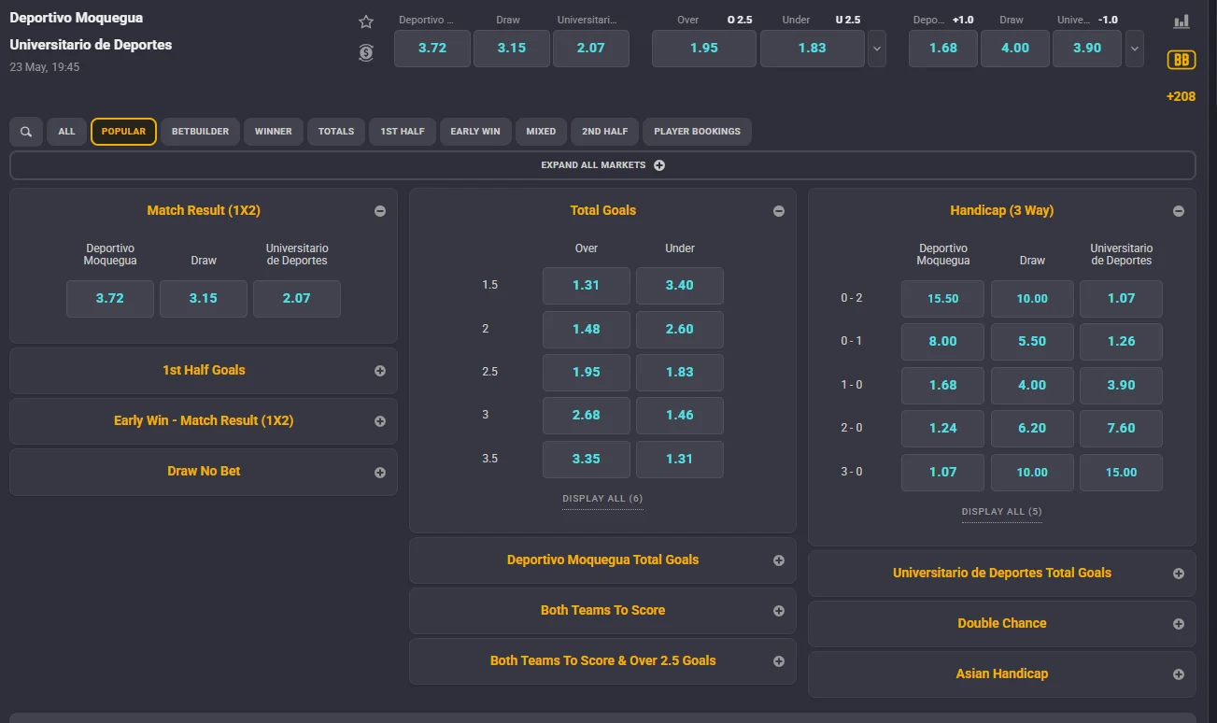Expand Universitario de Deportes Total Goals
The width and height of the screenshot is (1217, 723).
[1001, 574]
